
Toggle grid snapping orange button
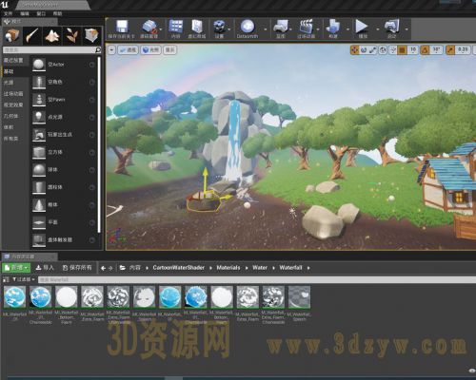[x=402, y=50]
